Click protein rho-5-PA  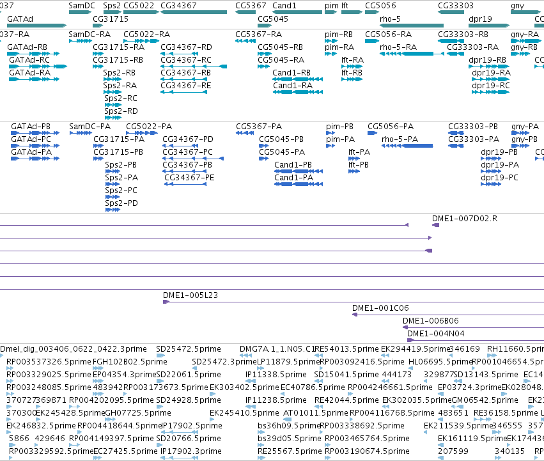pyautogui.click(x=407, y=145)
